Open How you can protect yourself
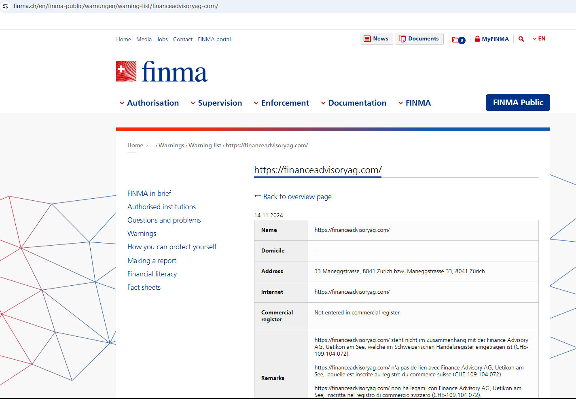Screen dimensions: 576x399 point(172,247)
